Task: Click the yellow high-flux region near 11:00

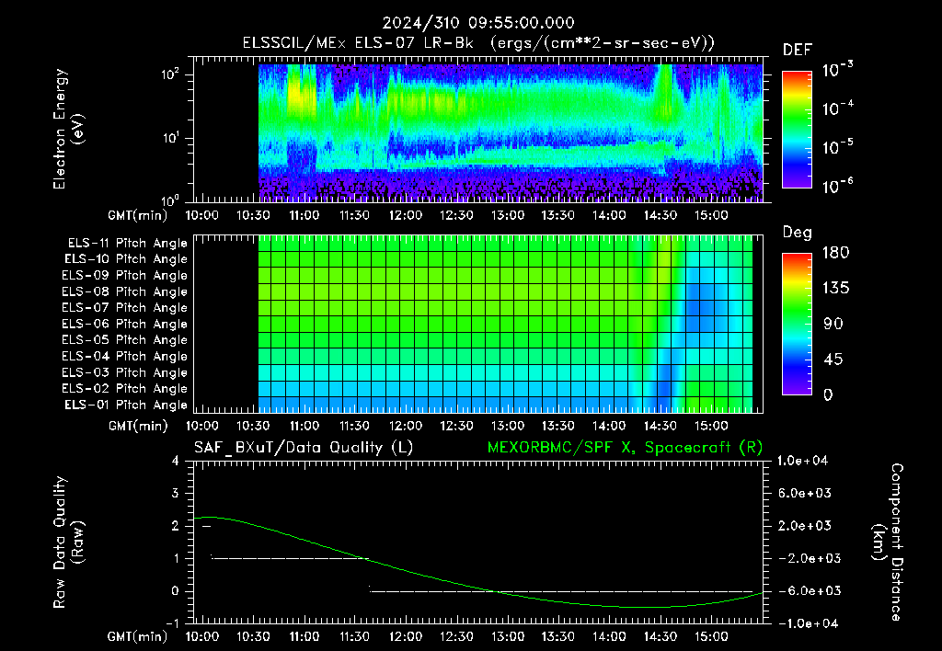Action: 299,95
